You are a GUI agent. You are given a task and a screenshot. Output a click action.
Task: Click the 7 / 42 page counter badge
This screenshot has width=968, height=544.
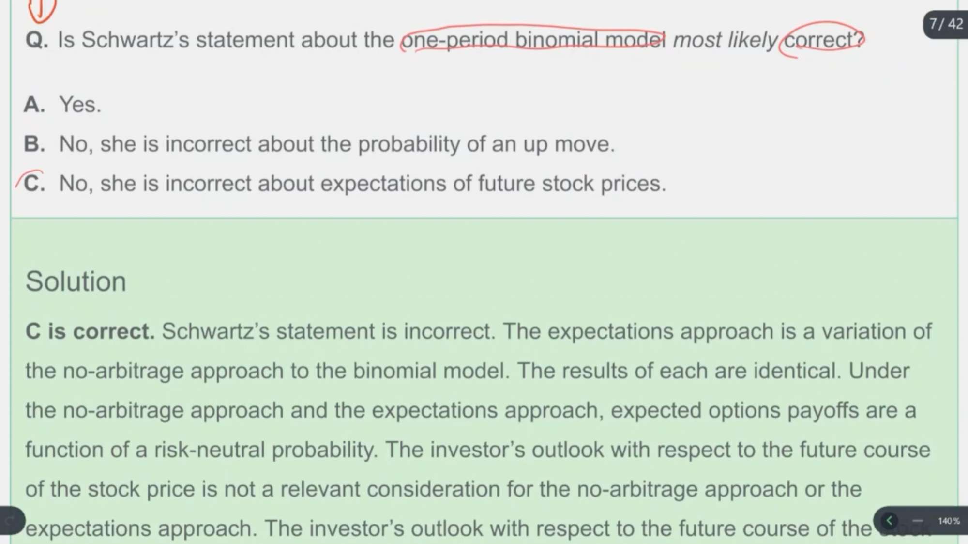[945, 24]
